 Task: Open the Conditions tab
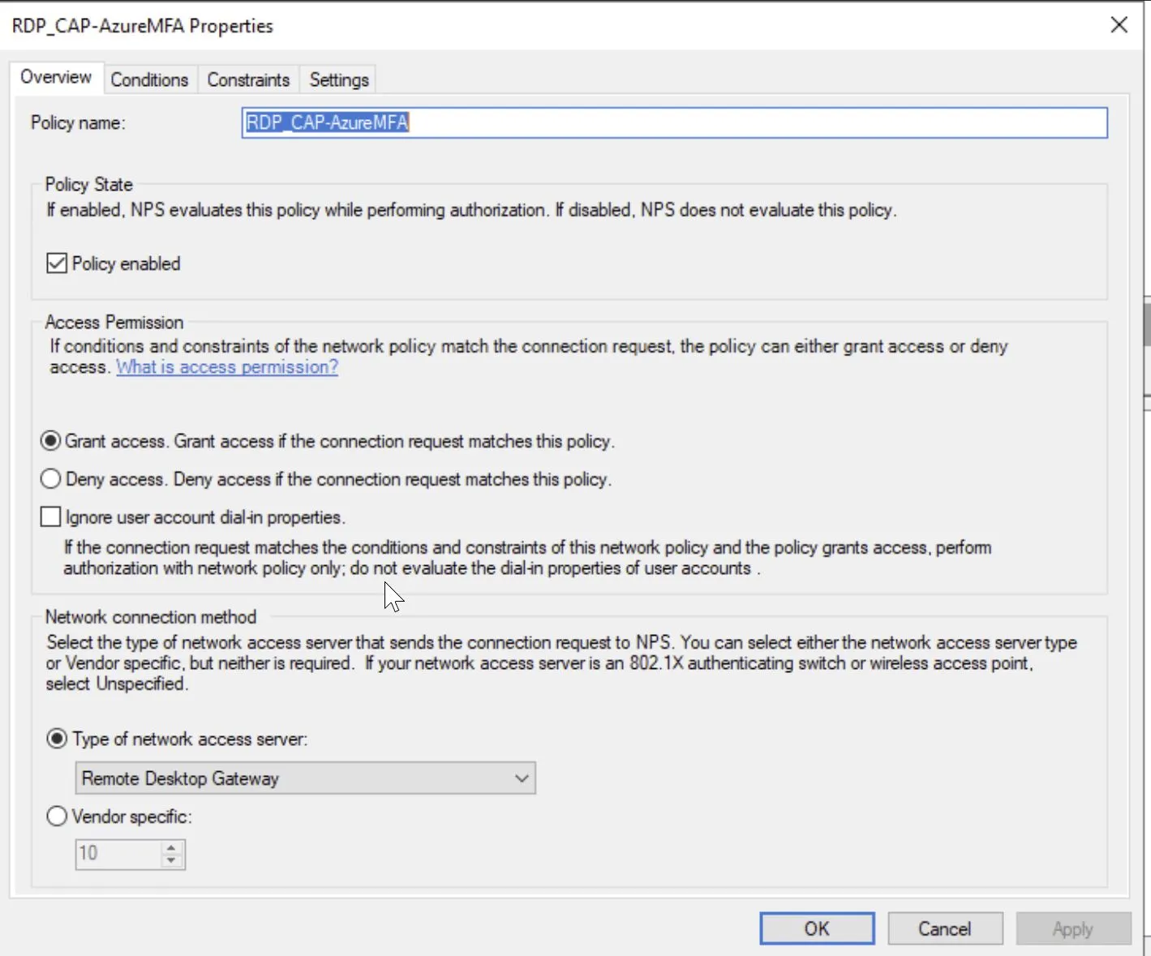[x=149, y=79]
